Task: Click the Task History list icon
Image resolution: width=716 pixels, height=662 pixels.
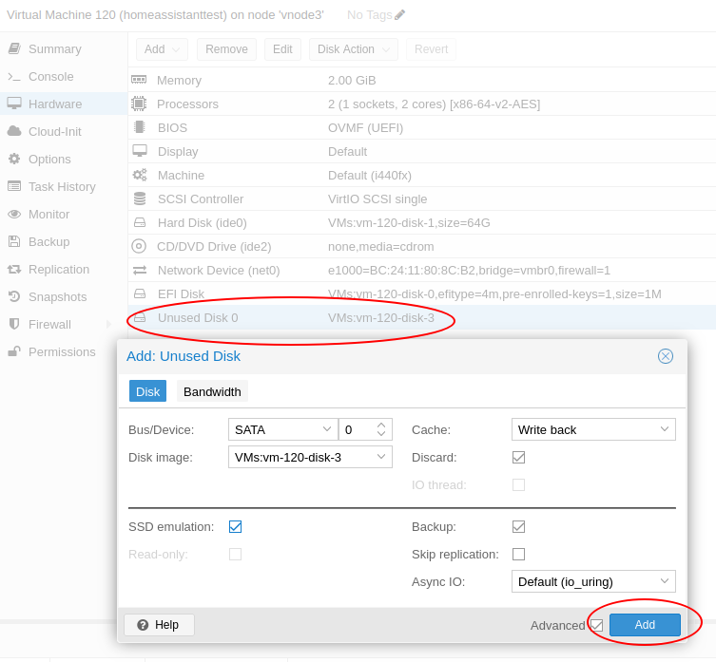Action: (14, 186)
